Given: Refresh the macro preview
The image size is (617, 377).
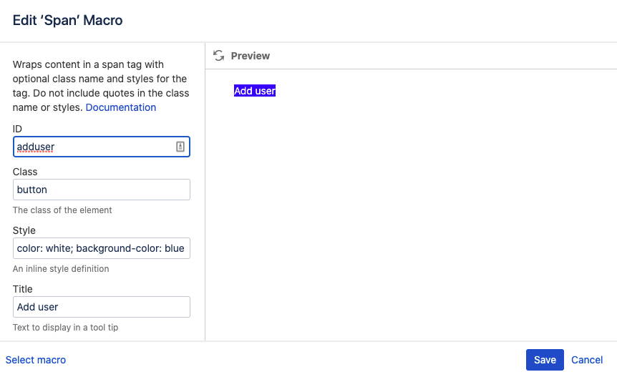Looking at the screenshot, I should pyautogui.click(x=219, y=56).
